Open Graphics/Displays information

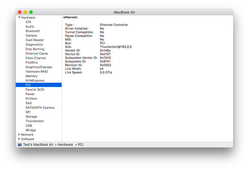point(39,67)
